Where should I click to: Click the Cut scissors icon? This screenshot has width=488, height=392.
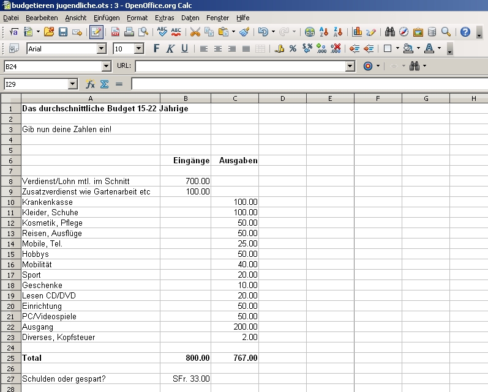tap(195, 32)
